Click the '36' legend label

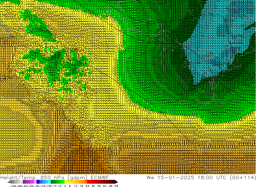(99, 186)
